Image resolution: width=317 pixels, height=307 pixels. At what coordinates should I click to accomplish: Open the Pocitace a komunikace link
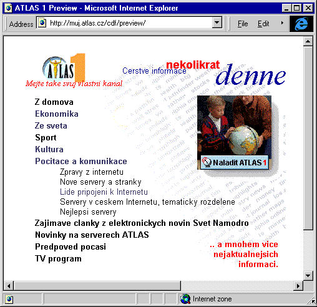click(x=81, y=162)
